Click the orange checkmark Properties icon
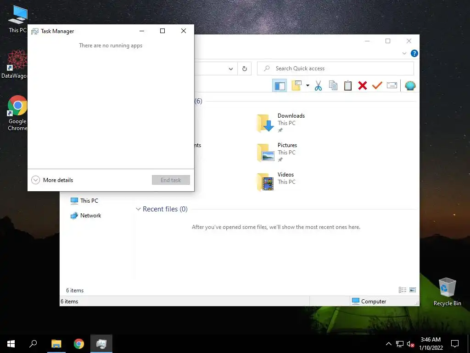This screenshot has width=470, height=353. coord(377,85)
